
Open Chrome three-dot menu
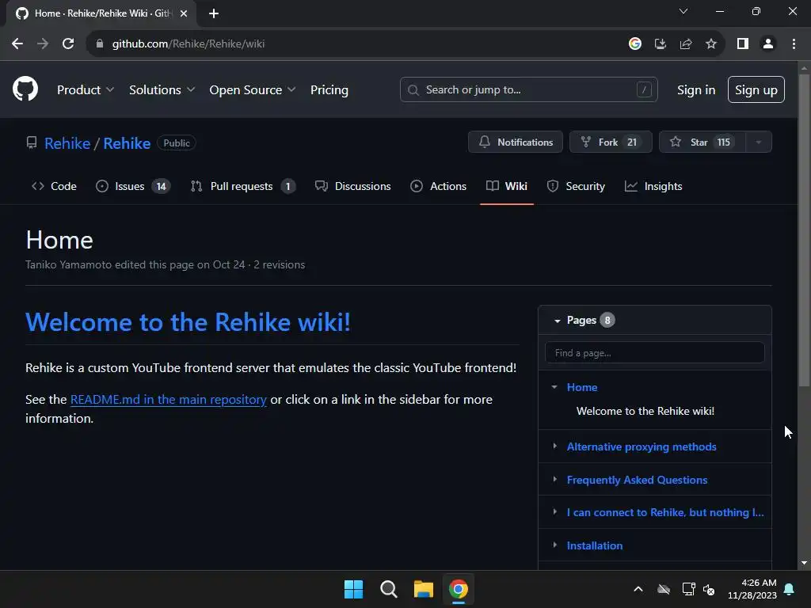pos(794,44)
